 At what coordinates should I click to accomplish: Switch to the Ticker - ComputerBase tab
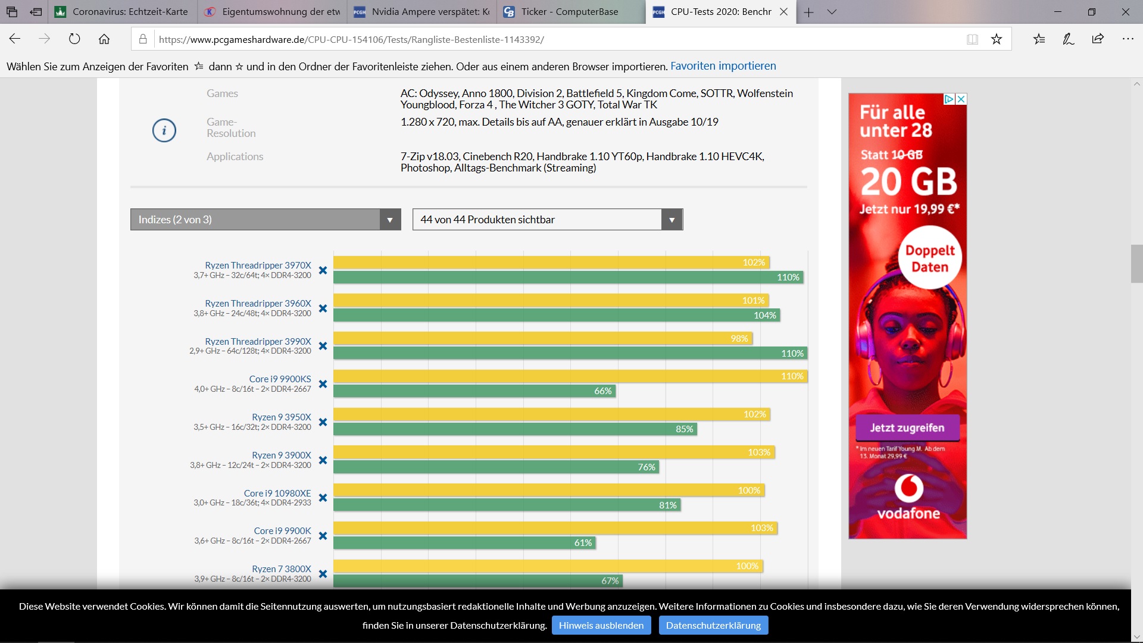tap(569, 12)
